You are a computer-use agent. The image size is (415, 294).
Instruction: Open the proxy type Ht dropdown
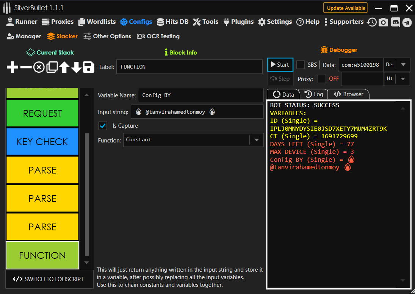pos(403,79)
